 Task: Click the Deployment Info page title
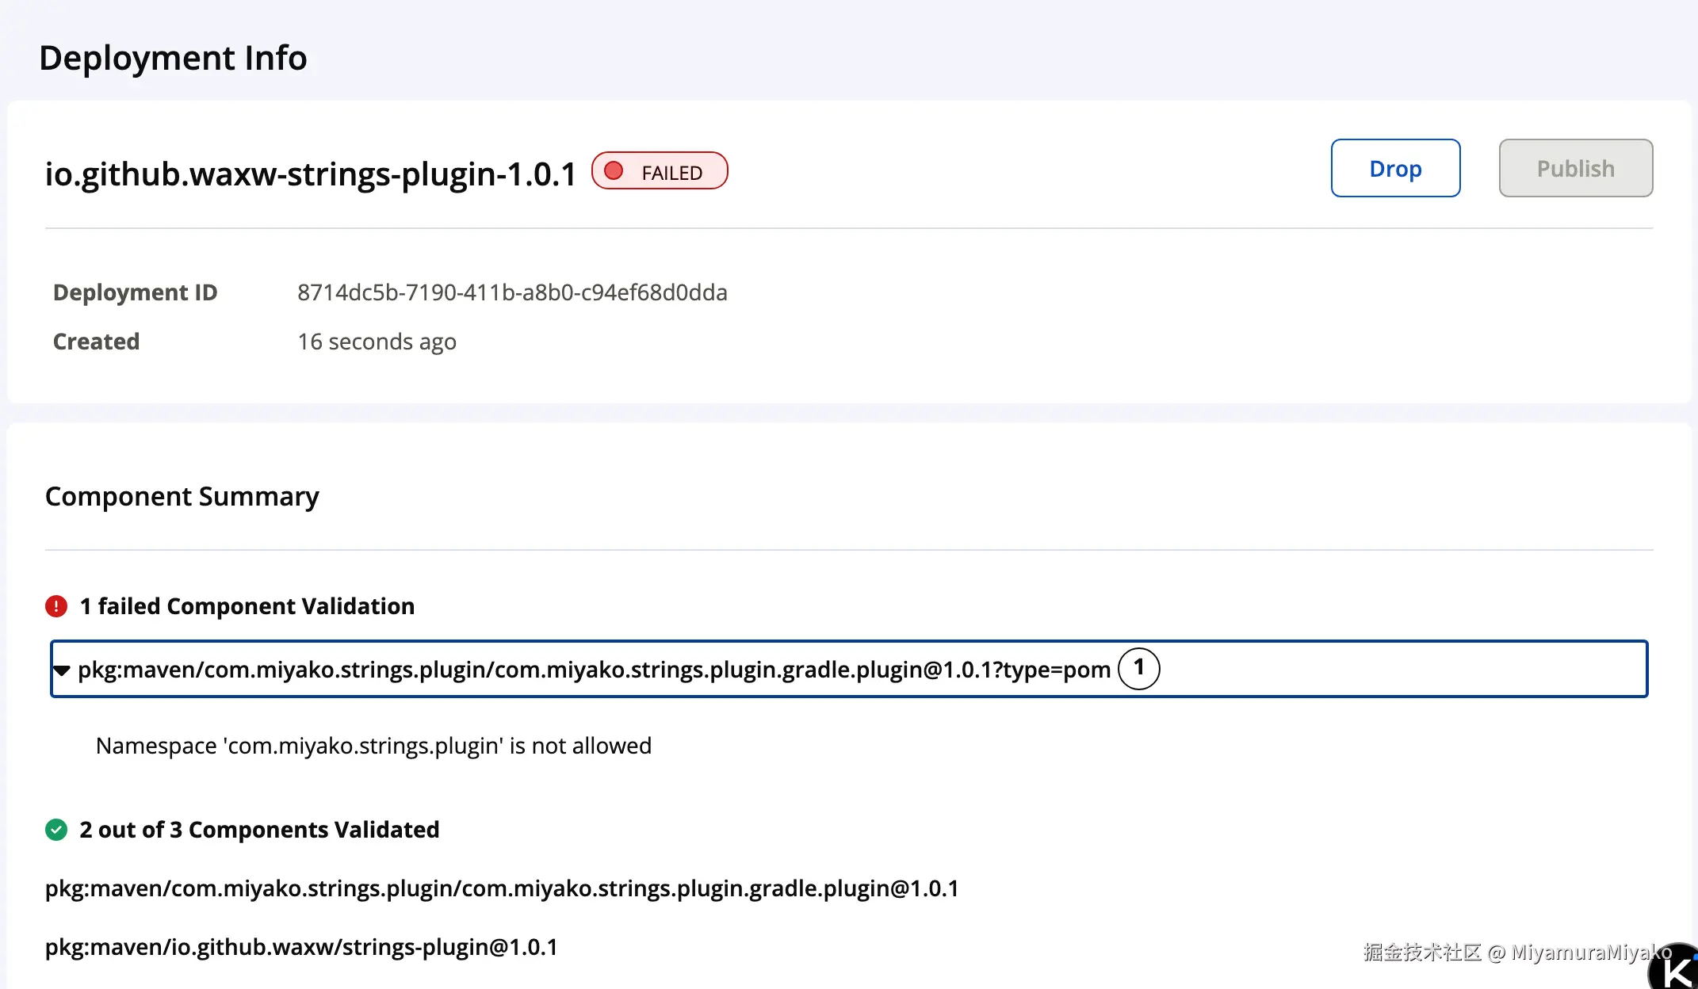click(173, 58)
